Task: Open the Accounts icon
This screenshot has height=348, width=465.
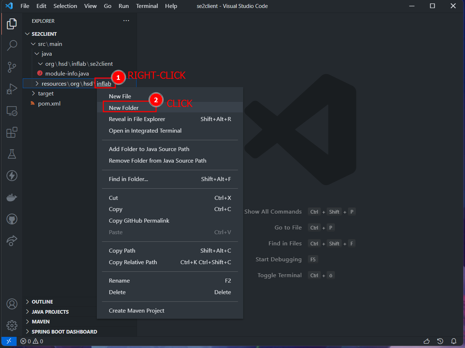Action: click(12, 304)
